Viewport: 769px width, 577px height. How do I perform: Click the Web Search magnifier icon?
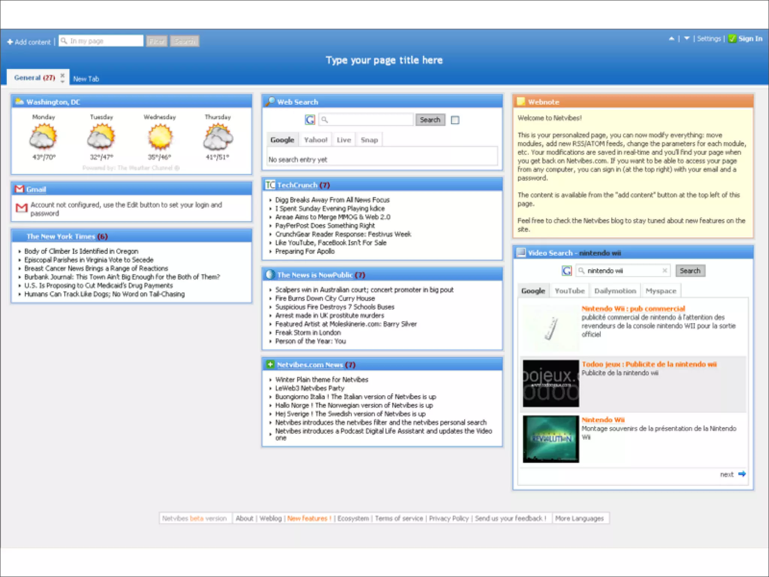[x=270, y=101]
